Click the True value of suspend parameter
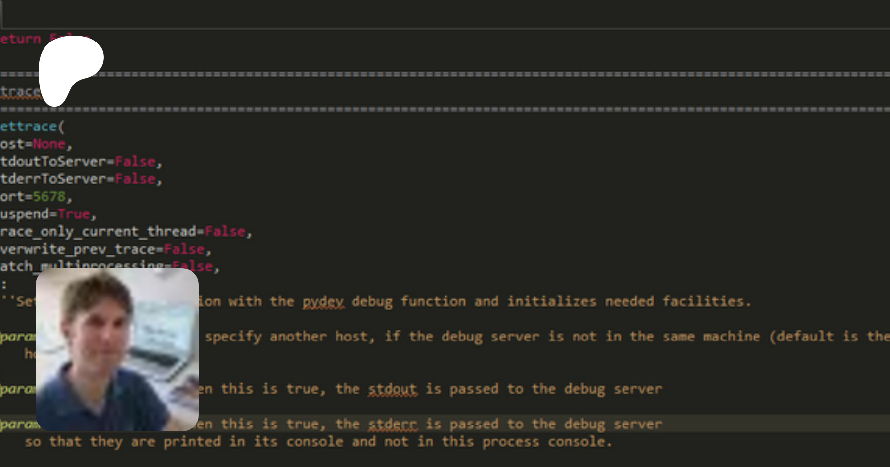The image size is (890, 467). click(74, 214)
